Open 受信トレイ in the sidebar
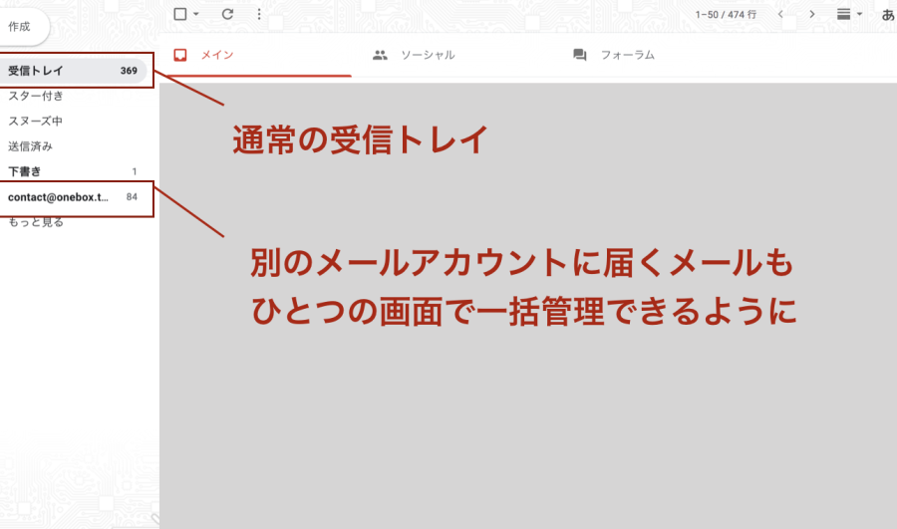897x529 pixels. [x=36, y=71]
